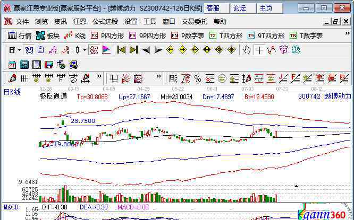Click yellow diamond left-arrow icon
Screen dimensions: 354x220
point(170,50)
